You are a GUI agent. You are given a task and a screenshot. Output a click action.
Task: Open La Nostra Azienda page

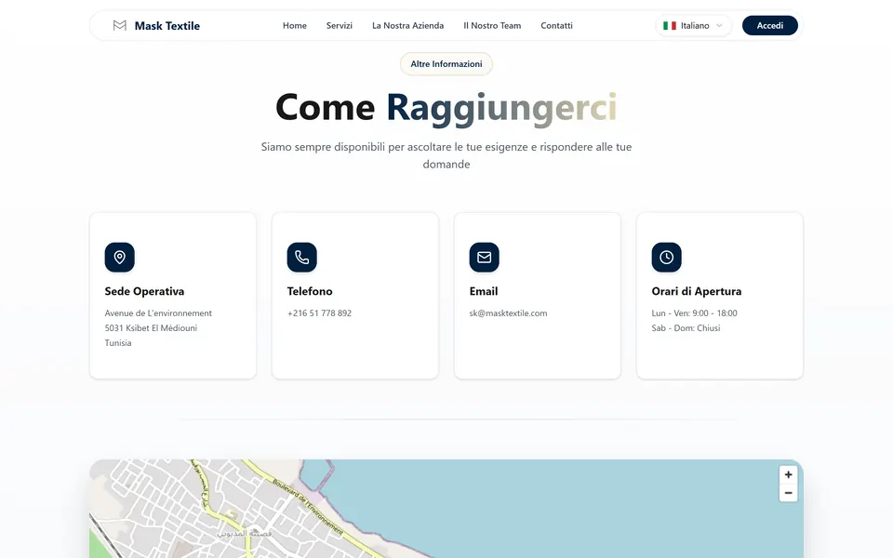407,26
